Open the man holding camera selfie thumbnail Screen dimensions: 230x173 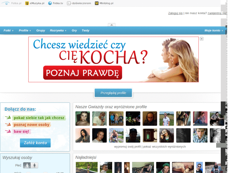tap(99, 119)
